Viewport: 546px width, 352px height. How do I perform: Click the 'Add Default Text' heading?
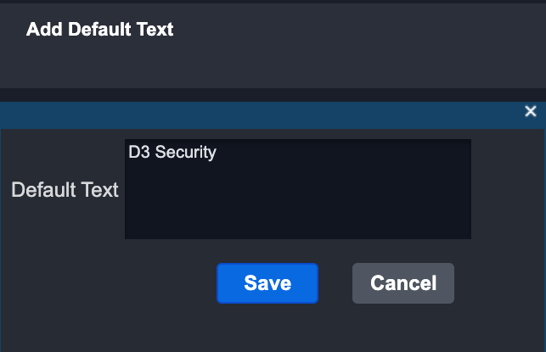pyautogui.click(x=99, y=30)
